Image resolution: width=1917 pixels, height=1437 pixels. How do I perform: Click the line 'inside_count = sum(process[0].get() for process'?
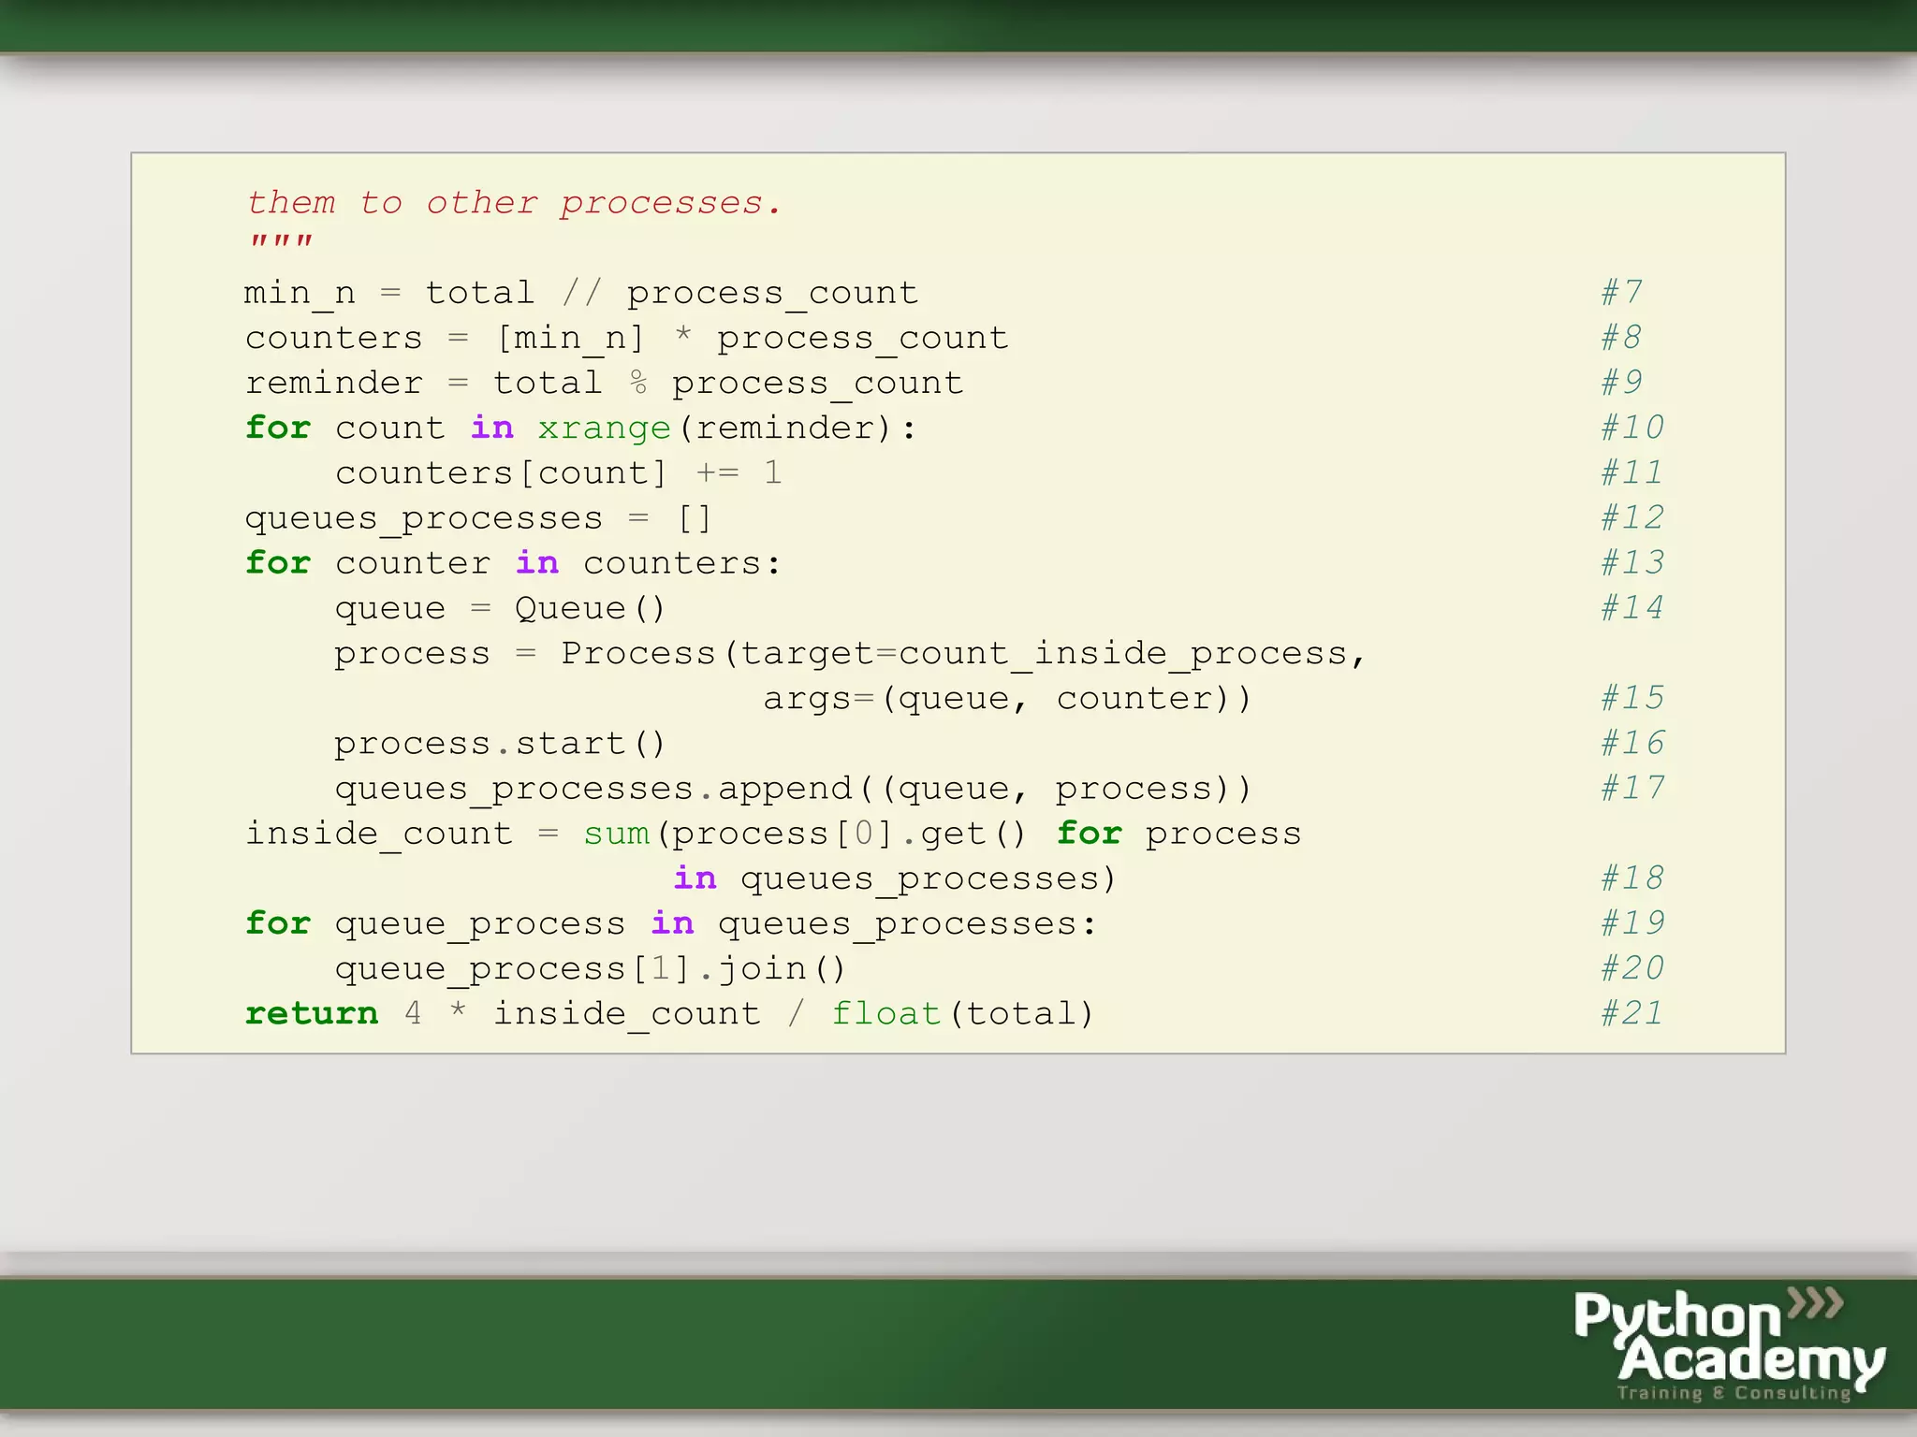[x=773, y=834]
